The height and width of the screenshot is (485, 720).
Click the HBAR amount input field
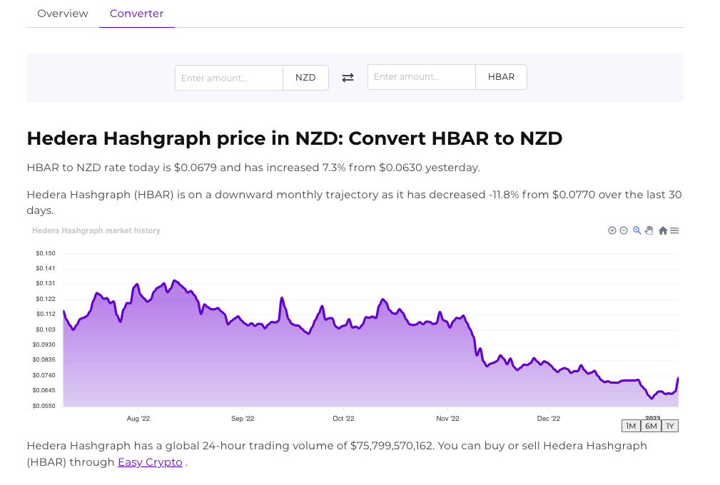tap(421, 76)
